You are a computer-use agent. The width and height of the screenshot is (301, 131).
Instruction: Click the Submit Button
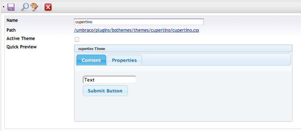pos(105,91)
